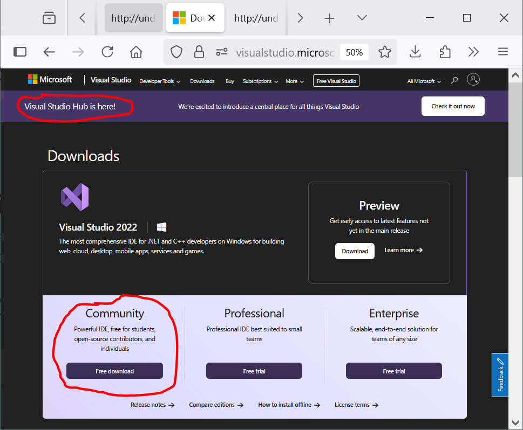
Task: Open the Compare editions link
Action: tap(216, 405)
